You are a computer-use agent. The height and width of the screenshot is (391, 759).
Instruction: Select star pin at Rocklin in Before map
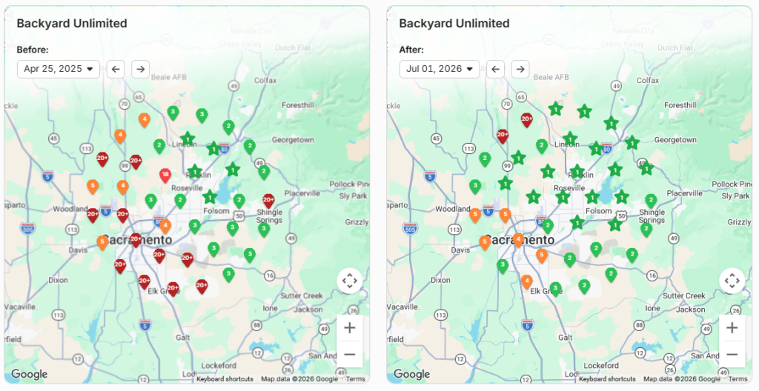point(195,171)
